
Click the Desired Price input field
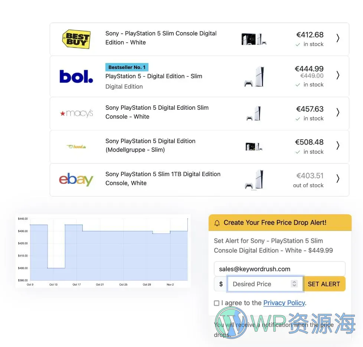(x=265, y=284)
